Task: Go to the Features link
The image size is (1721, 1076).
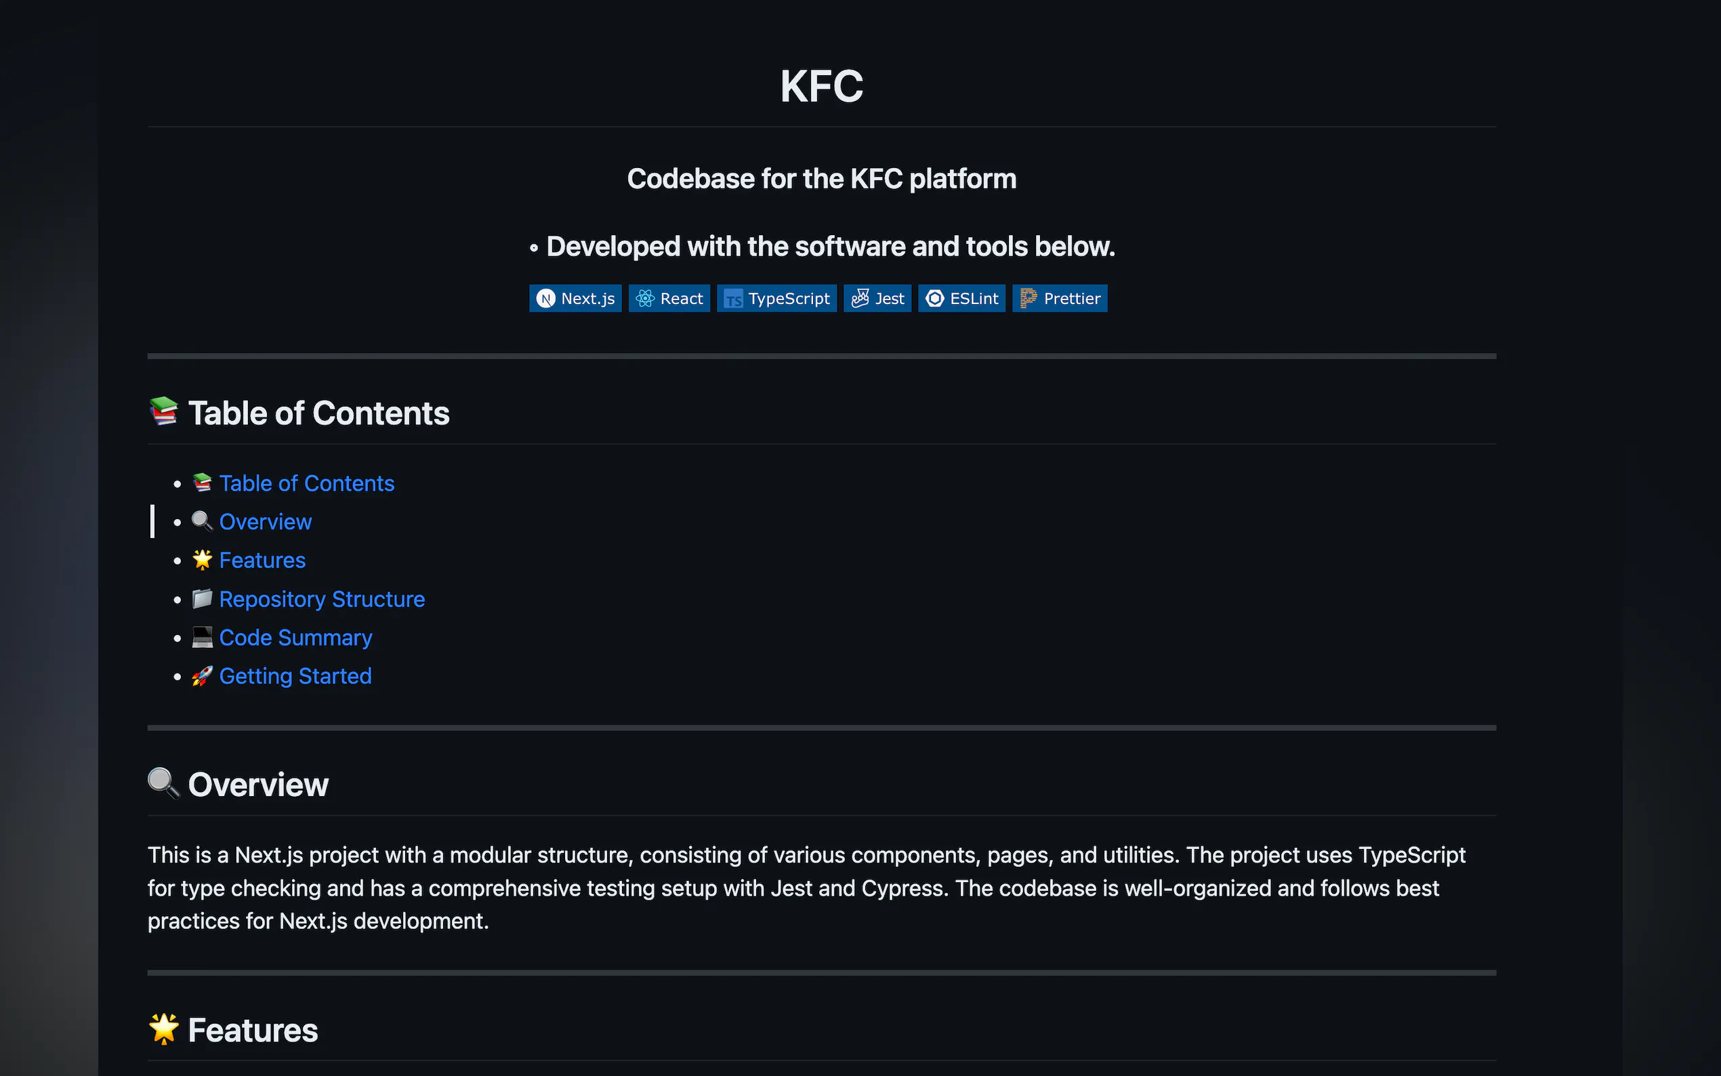Action: (262, 560)
